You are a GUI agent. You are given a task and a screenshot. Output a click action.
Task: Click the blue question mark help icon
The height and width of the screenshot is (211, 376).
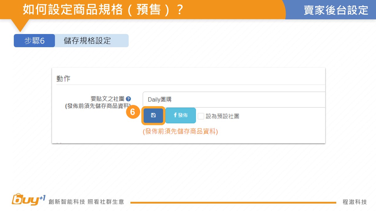point(128,99)
